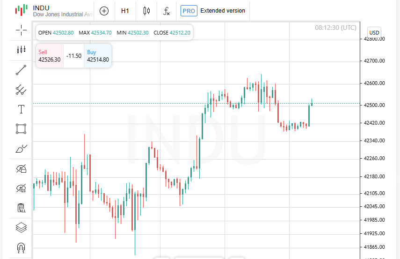
Task: Open the Extended version link
Action: click(x=223, y=11)
